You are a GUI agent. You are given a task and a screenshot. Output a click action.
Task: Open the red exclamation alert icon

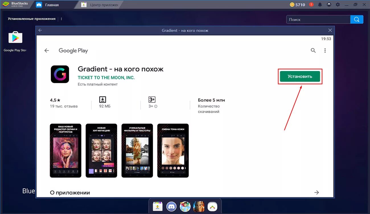311,5
